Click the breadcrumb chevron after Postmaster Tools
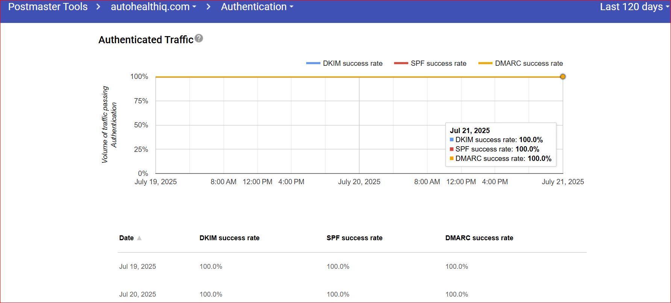 click(x=98, y=7)
